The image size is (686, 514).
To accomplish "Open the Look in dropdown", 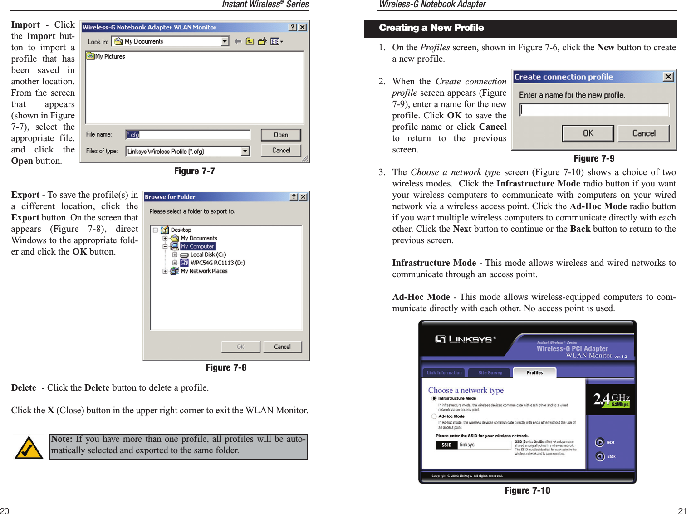I will 225,41.
